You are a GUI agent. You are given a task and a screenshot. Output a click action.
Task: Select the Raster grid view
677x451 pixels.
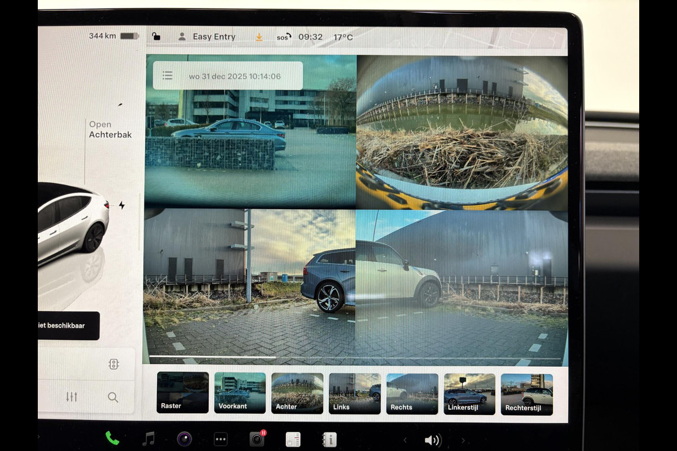183,393
